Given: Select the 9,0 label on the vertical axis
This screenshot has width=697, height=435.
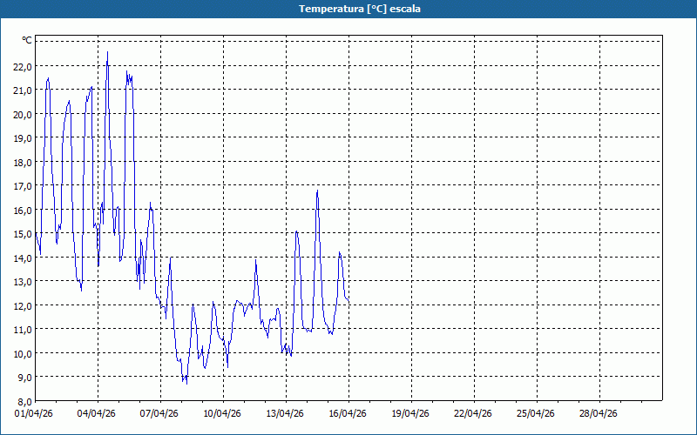Looking at the screenshot, I should tap(24, 378).
